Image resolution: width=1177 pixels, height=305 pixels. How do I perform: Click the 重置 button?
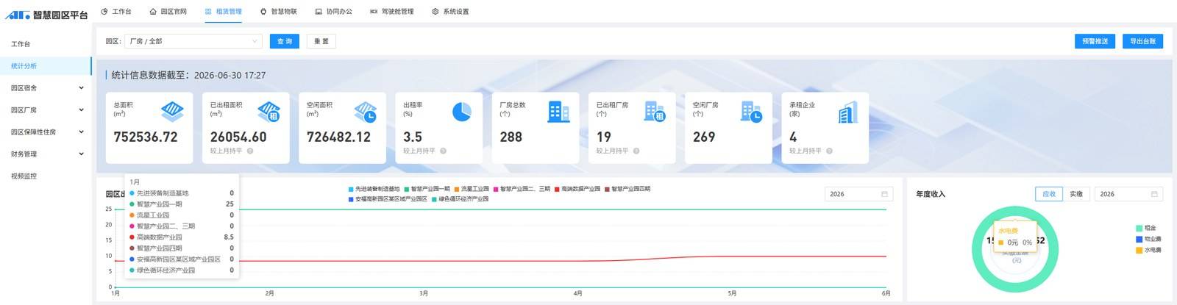pos(321,41)
